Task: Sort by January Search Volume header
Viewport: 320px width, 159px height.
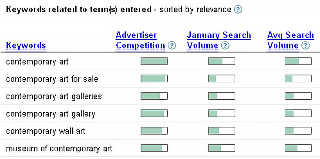Action: point(219,41)
